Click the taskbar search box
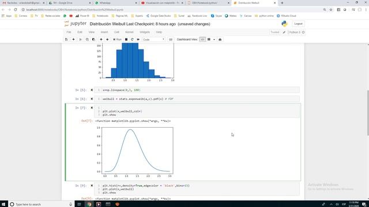This screenshot has height=207, width=369. click(41, 204)
